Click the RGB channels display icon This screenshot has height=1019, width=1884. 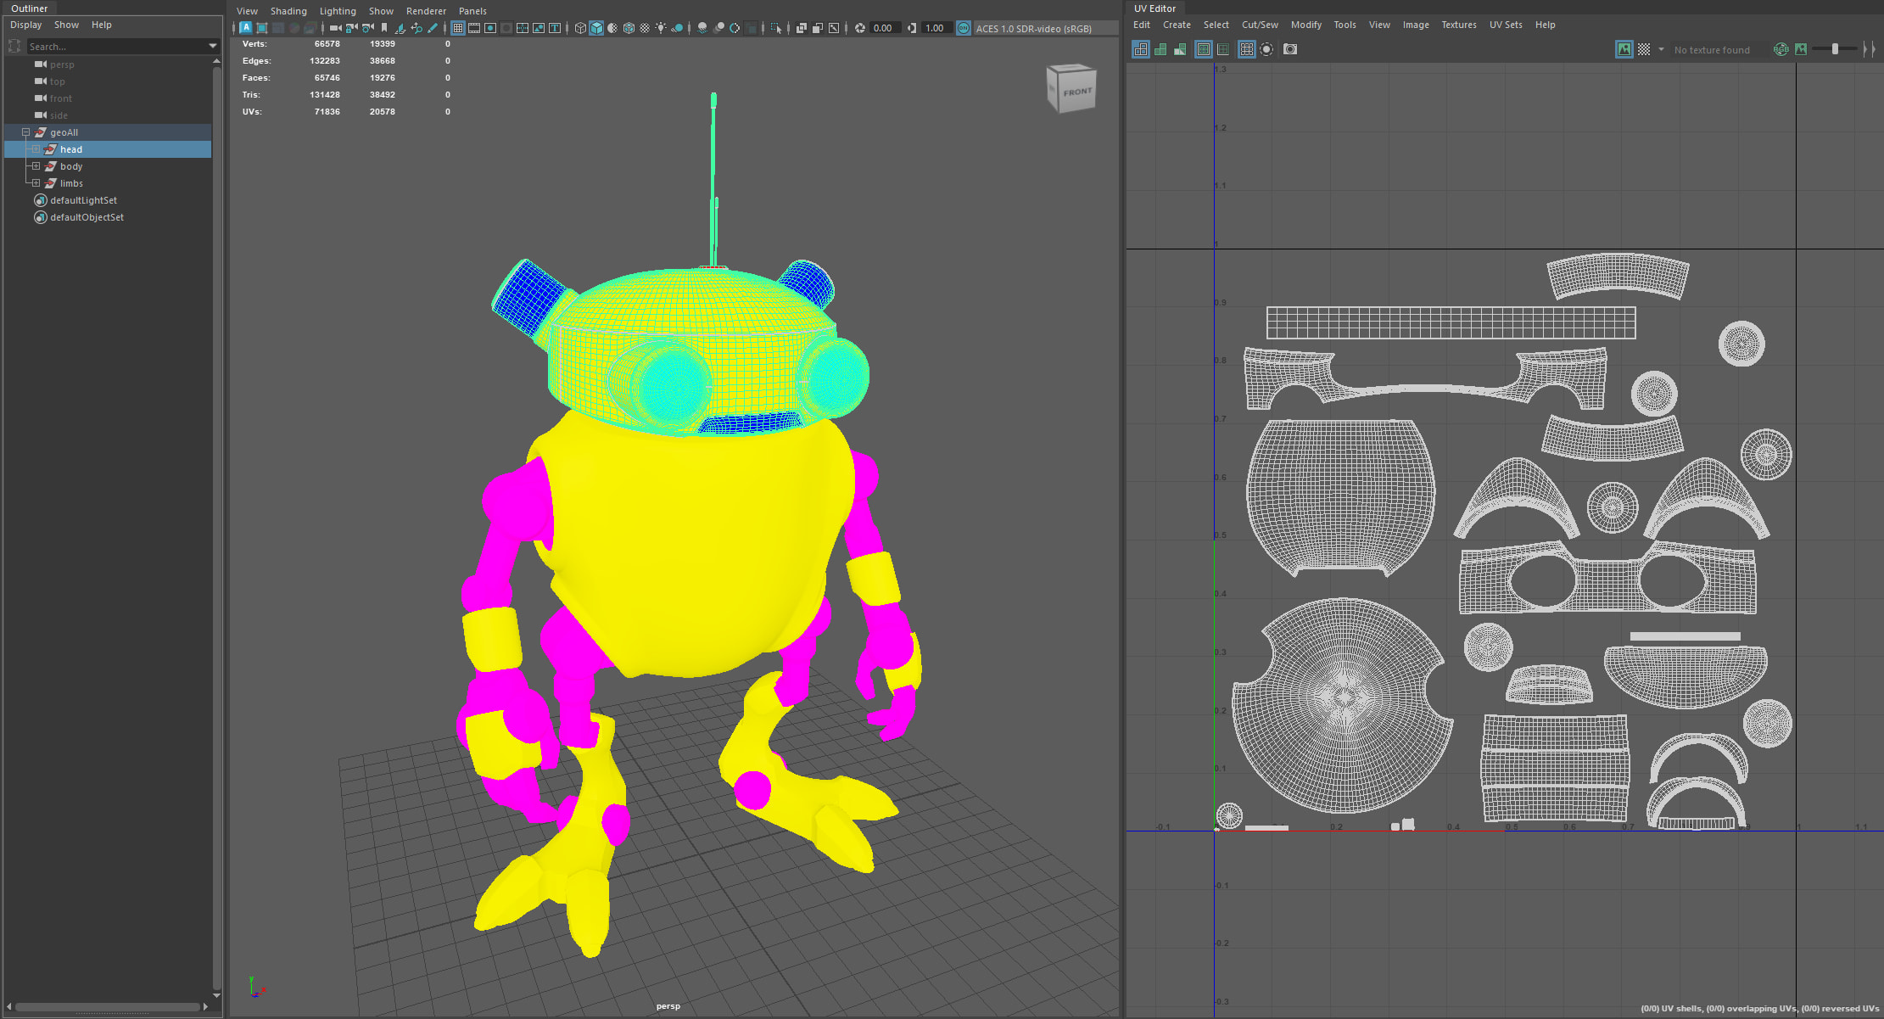pyautogui.click(x=1781, y=49)
